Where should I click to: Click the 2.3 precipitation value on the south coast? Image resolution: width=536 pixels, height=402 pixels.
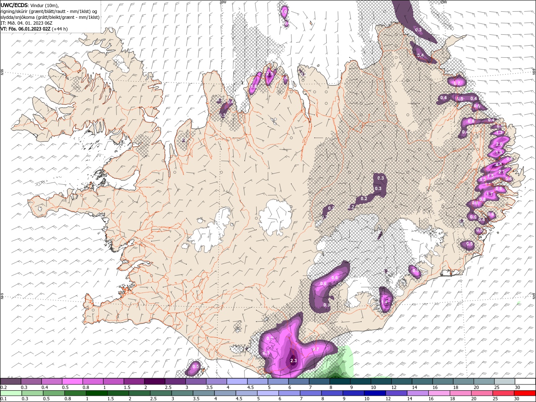point(293,361)
